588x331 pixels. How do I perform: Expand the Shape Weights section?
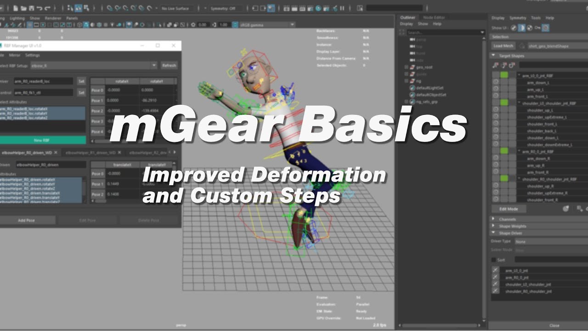click(x=493, y=226)
